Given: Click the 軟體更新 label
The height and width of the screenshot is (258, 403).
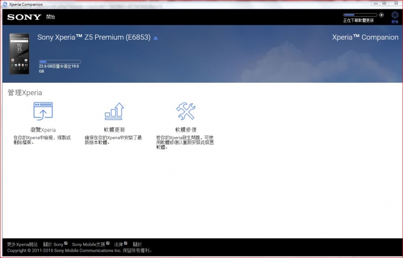Looking at the screenshot, I should pos(114,129).
